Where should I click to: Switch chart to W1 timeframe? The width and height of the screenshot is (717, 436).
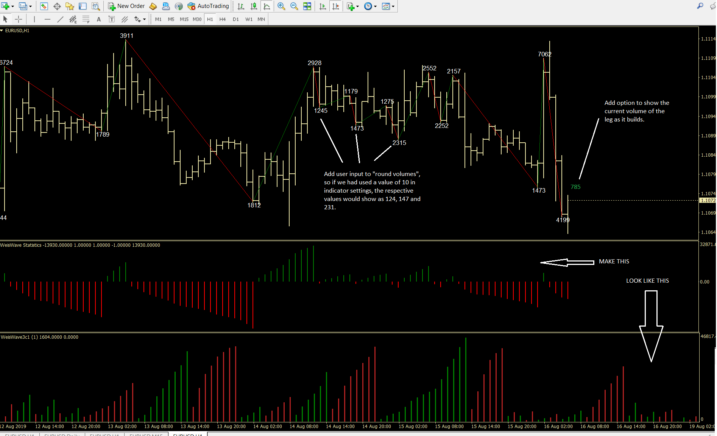coord(249,19)
